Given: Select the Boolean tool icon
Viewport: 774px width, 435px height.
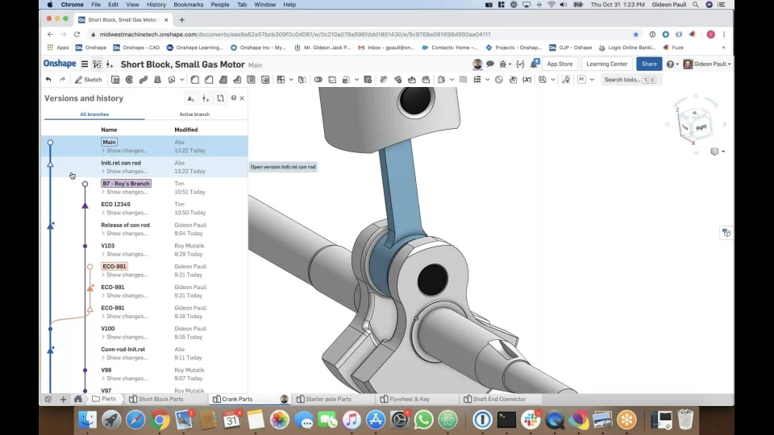Looking at the screenshot, I should 318,80.
